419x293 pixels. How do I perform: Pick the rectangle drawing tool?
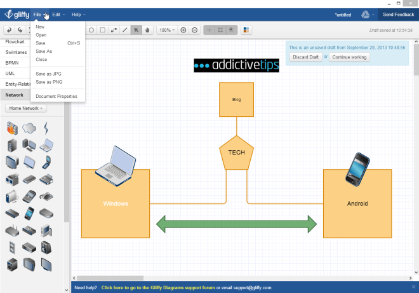click(x=102, y=30)
